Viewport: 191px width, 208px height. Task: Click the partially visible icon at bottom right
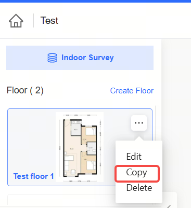169,206
